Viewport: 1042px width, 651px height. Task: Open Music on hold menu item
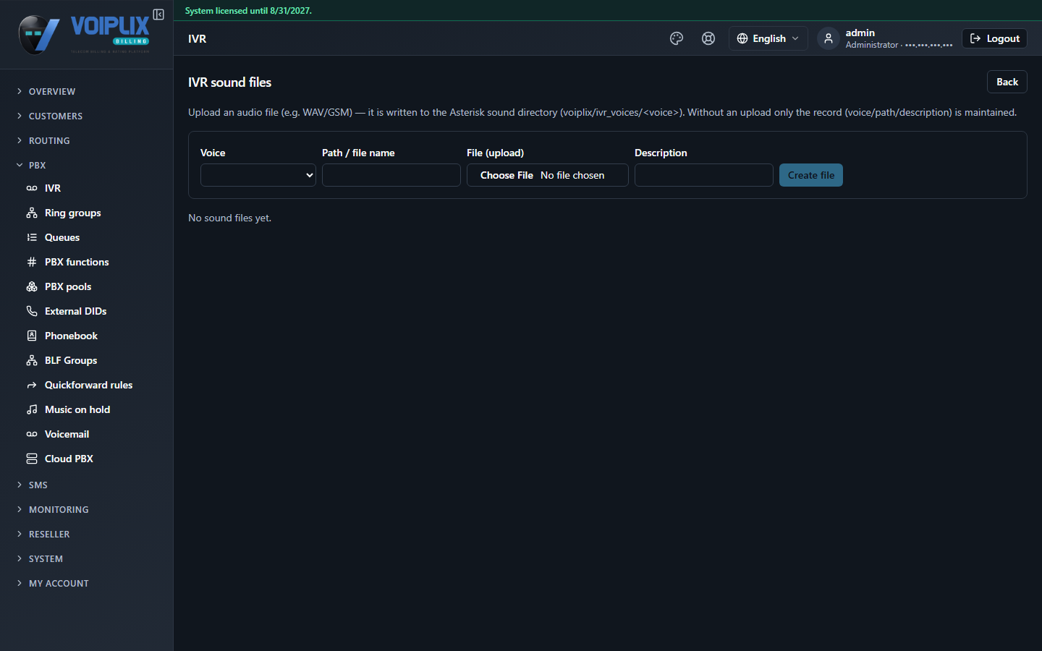pyautogui.click(x=91, y=409)
